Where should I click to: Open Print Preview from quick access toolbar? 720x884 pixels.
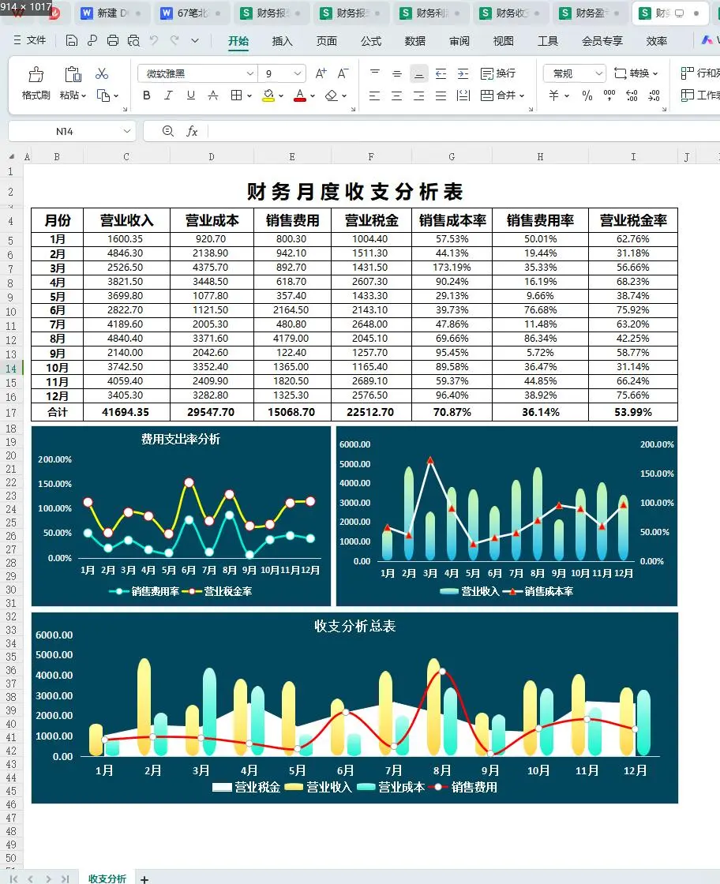pyautogui.click(x=133, y=40)
